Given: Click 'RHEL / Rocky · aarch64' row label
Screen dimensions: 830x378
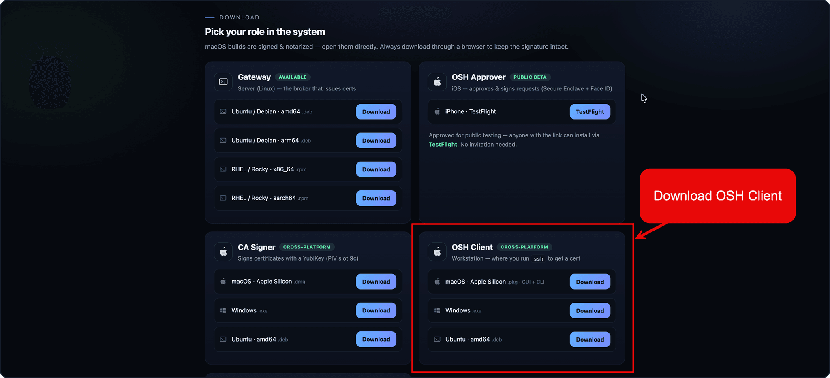Looking at the screenshot, I should click(x=263, y=198).
